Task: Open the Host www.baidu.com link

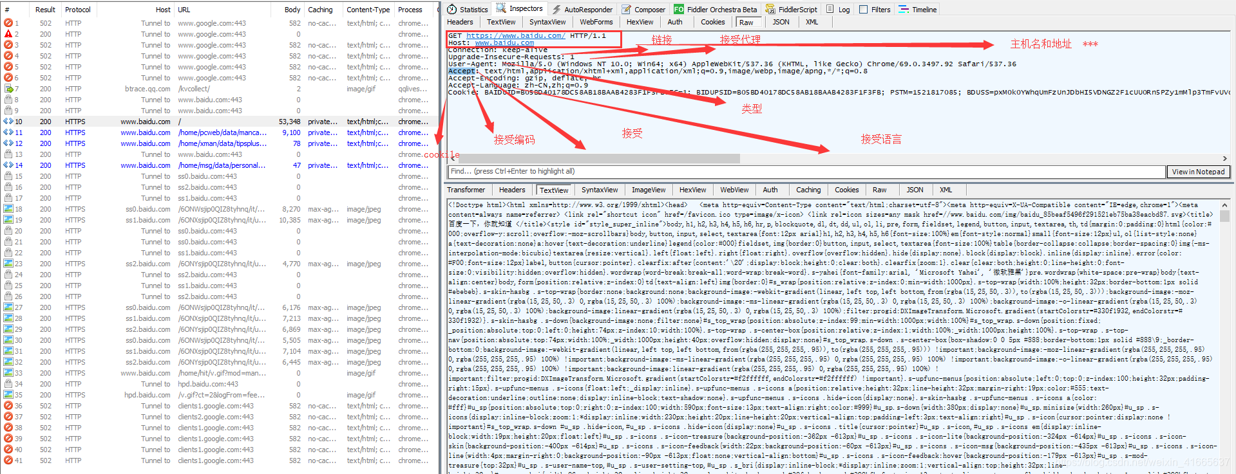Action: coord(504,42)
